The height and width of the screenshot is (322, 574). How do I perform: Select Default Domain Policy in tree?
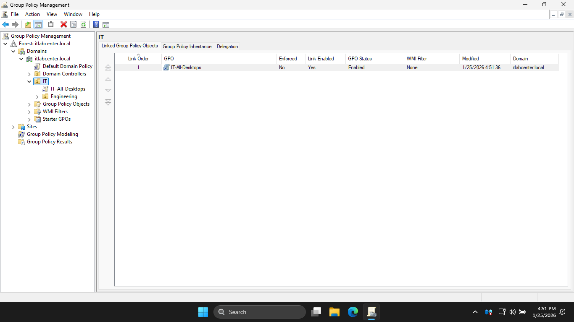(x=67, y=66)
